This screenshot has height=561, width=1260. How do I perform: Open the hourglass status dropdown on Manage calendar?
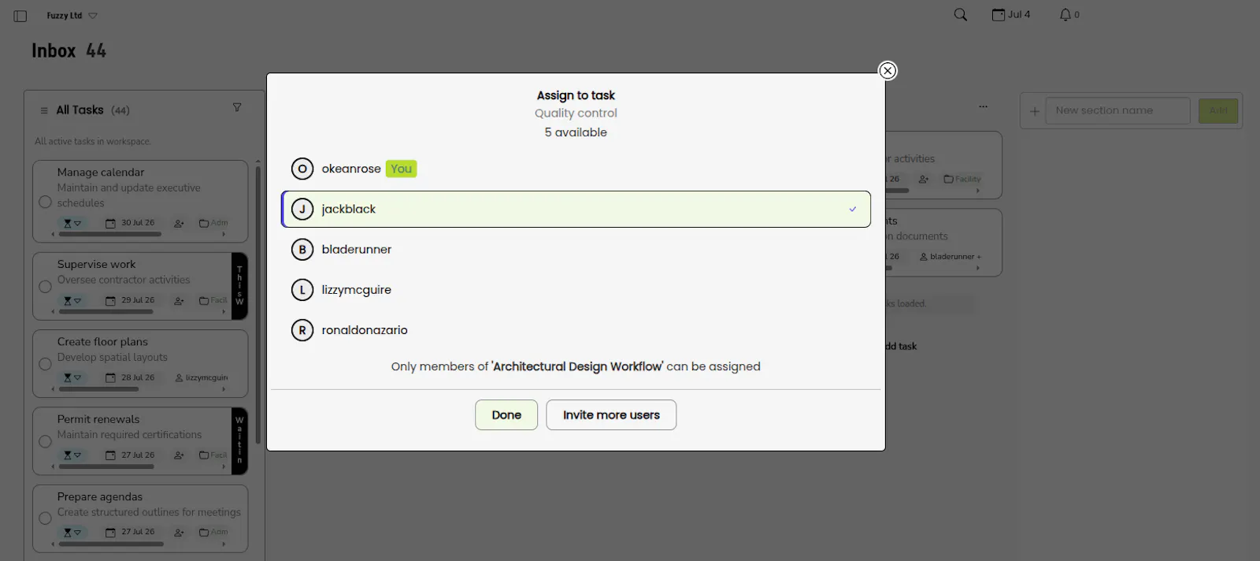pos(72,224)
